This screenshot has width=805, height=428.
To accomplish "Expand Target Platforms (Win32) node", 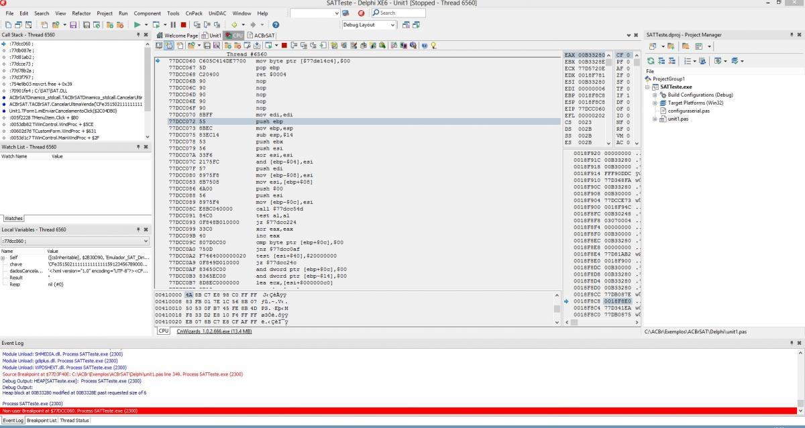I will pyautogui.click(x=655, y=103).
